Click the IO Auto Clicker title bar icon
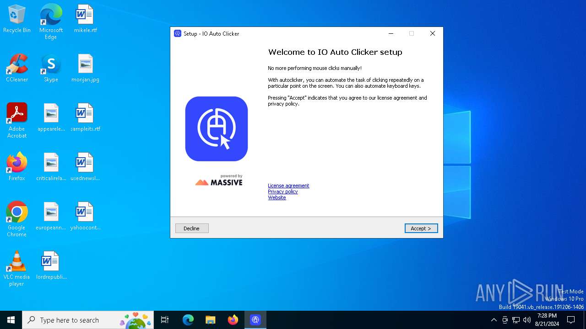Image resolution: width=586 pixels, height=329 pixels. point(178,33)
